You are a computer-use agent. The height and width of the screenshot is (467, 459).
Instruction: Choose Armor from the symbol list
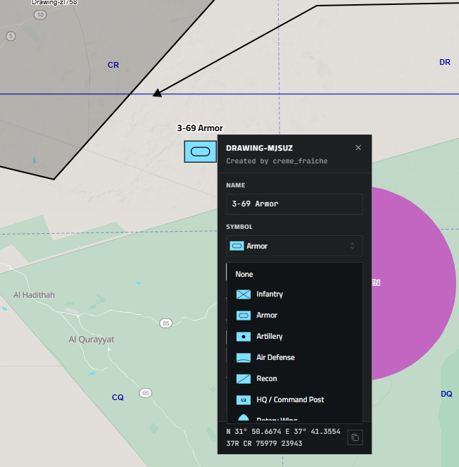295,315
